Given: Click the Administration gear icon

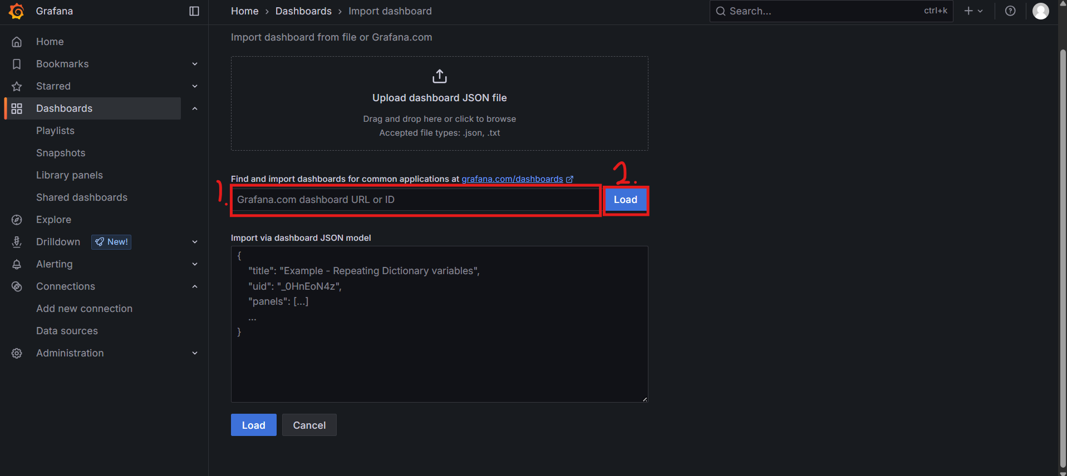Looking at the screenshot, I should pyautogui.click(x=17, y=353).
